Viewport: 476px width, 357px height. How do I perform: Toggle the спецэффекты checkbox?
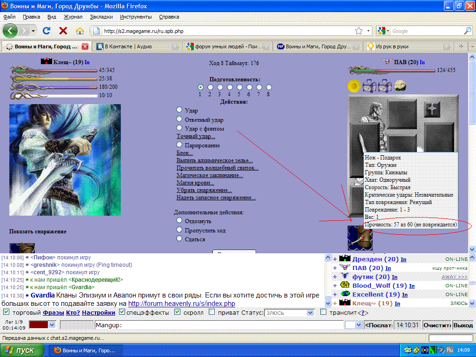pyautogui.click(x=122, y=312)
